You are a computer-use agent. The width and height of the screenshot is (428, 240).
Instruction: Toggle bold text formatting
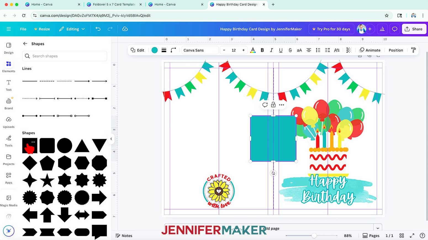pos(262,50)
